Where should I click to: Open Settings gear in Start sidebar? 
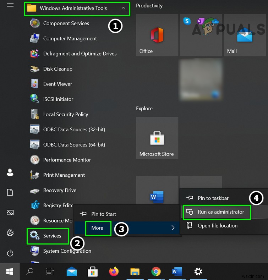[x=10, y=233]
